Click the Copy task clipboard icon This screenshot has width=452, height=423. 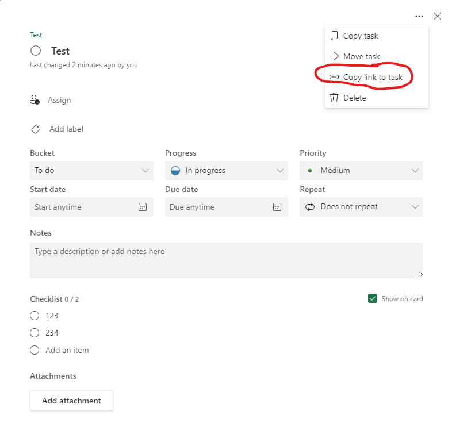pyautogui.click(x=334, y=36)
